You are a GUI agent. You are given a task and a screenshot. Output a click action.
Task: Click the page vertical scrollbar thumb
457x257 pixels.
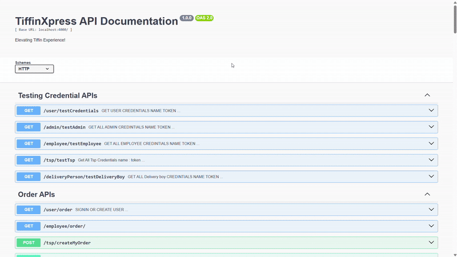pyautogui.click(x=455, y=19)
